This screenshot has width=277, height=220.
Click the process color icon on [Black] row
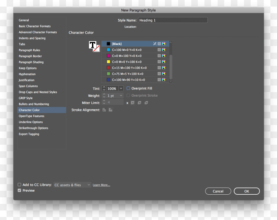click(159, 44)
